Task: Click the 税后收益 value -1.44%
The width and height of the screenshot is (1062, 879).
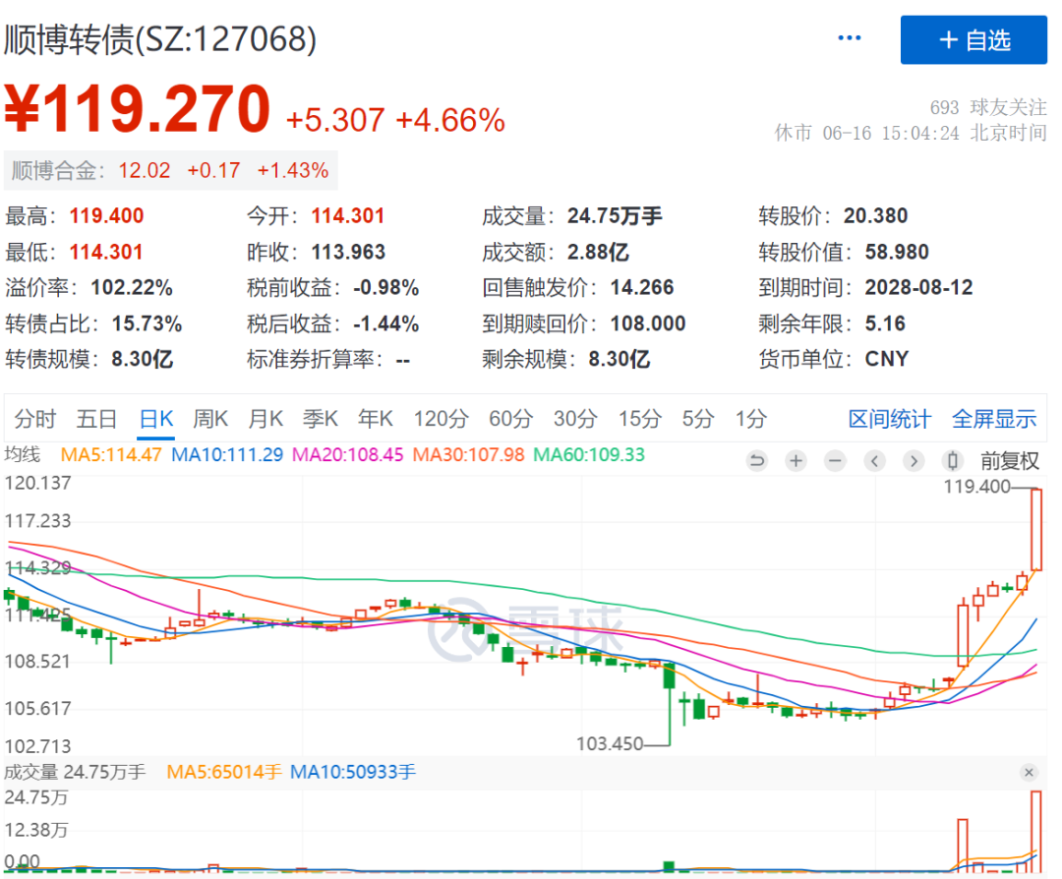Action: click(x=386, y=323)
